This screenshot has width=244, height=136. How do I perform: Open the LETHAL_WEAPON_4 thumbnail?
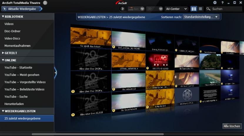(128, 62)
